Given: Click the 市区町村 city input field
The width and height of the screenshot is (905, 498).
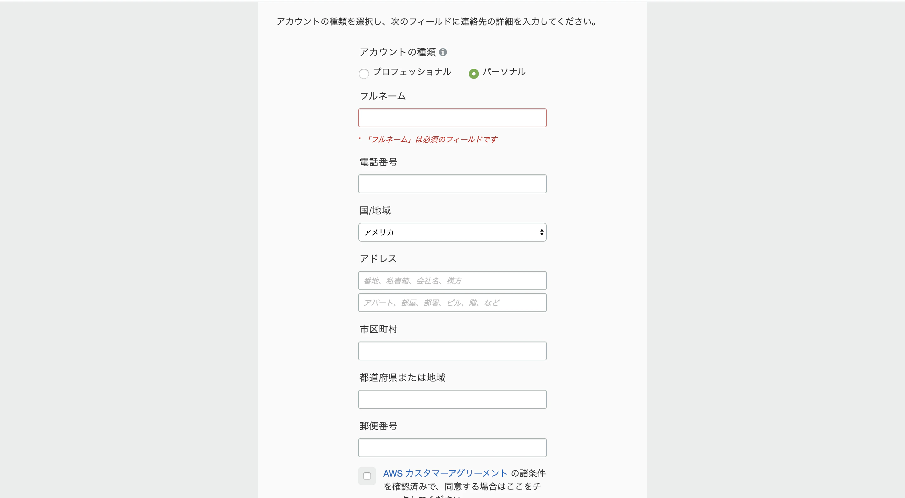Looking at the screenshot, I should pos(452,351).
